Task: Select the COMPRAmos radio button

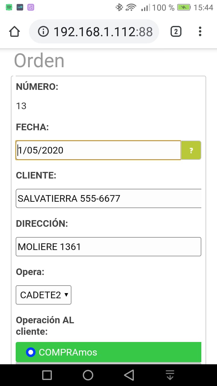Action: pos(31,352)
